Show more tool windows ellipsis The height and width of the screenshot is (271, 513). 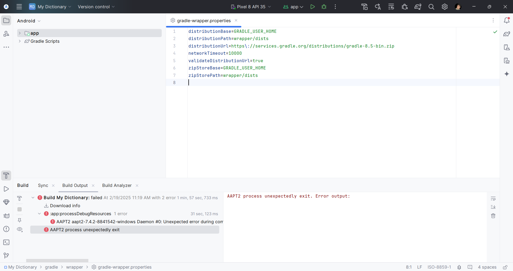[x=6, y=47]
